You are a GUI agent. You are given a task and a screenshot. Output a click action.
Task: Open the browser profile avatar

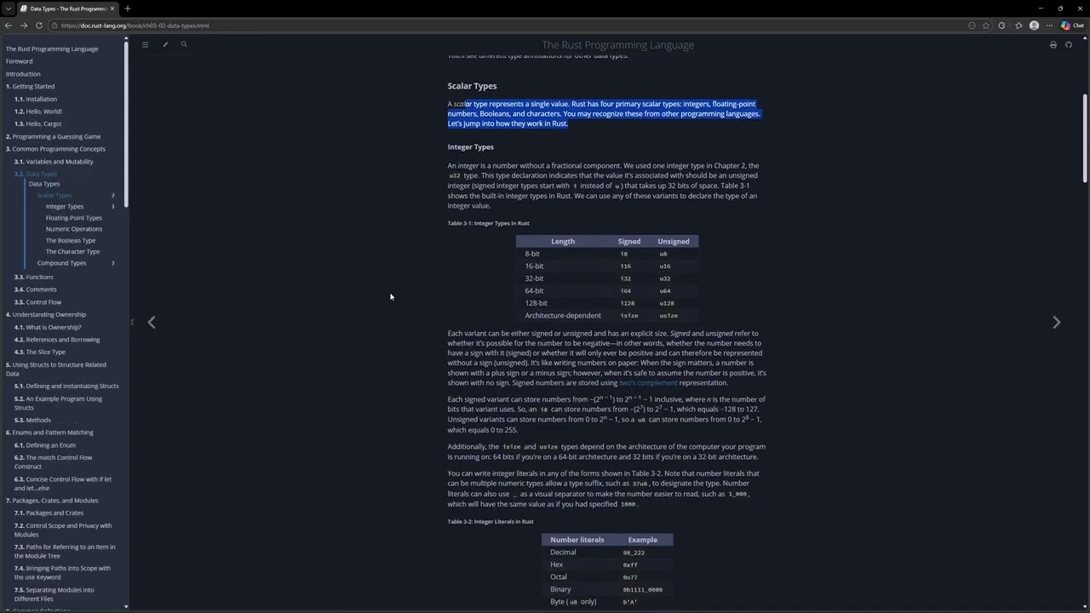coord(1034,26)
